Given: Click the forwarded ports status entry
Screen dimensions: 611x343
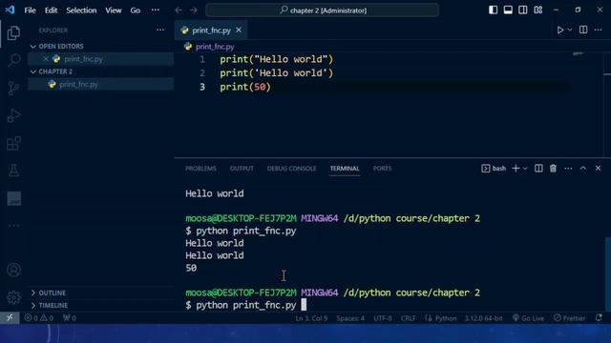Looking at the screenshot, I should point(70,318).
